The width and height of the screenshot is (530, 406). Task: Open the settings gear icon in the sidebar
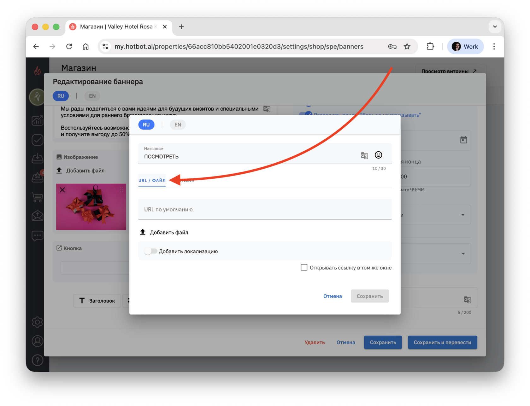38,322
